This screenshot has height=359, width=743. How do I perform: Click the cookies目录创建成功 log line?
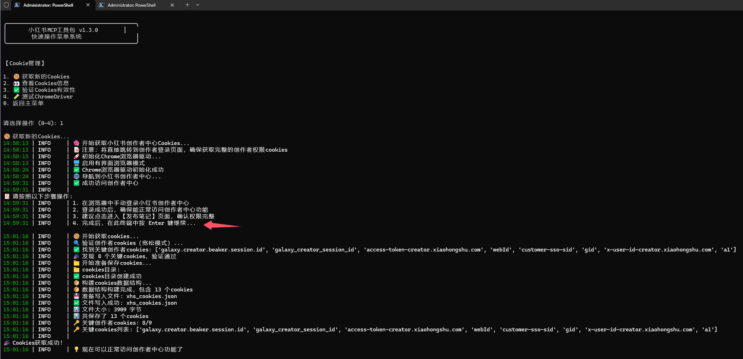112,276
